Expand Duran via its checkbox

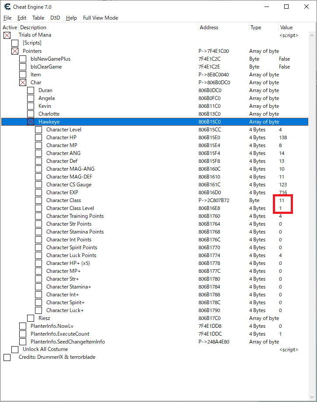(x=31, y=90)
